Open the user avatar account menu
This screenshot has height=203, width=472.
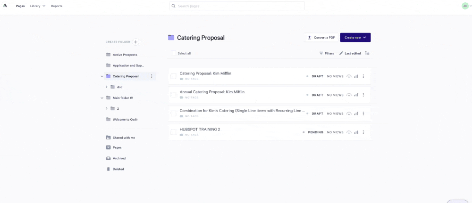click(465, 6)
